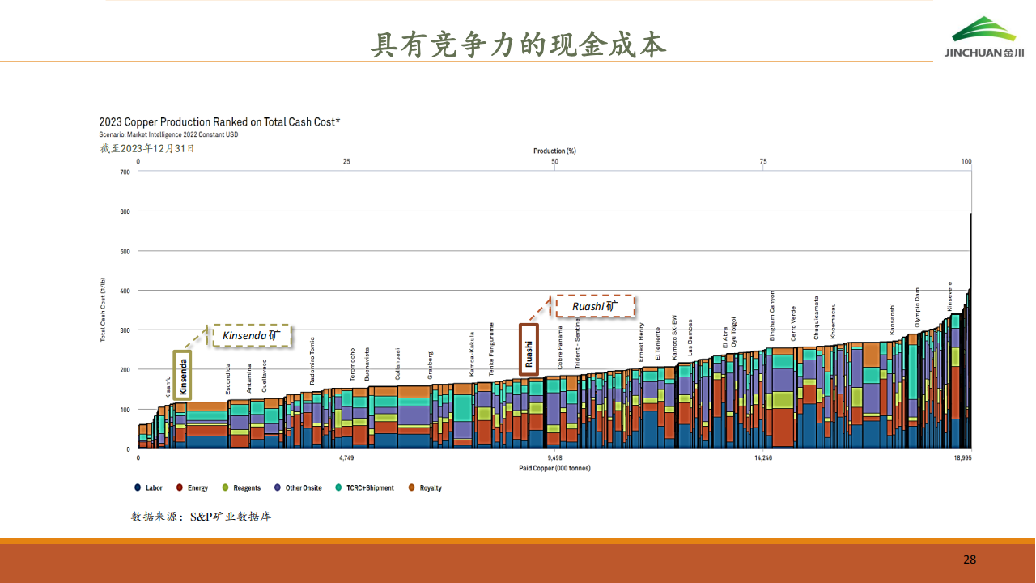Click the Kinsevere mine label
The height and width of the screenshot is (583, 1036).
tap(949, 296)
